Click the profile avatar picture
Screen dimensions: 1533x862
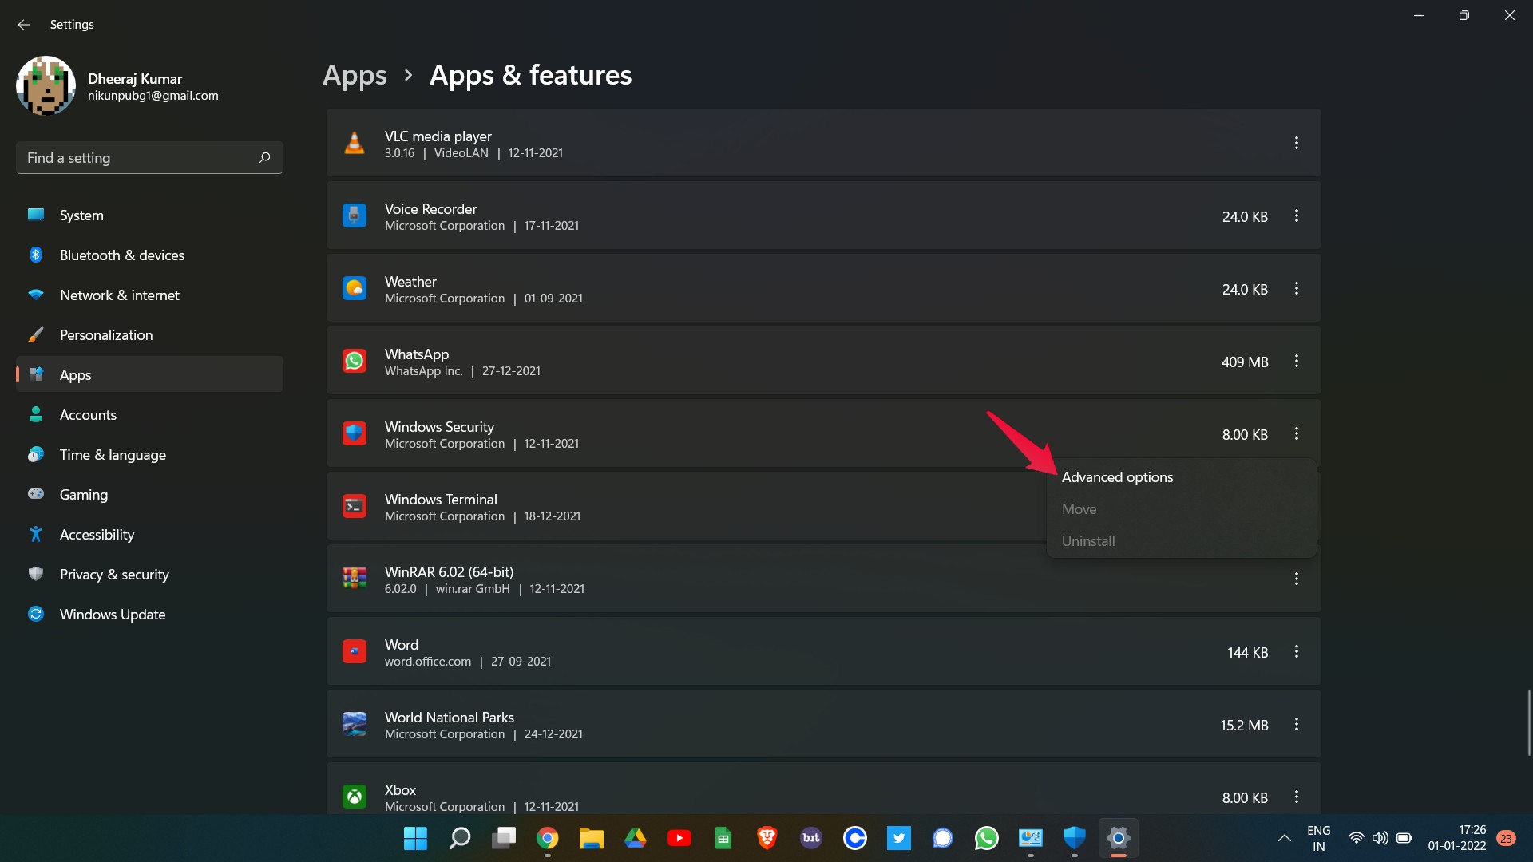(46, 86)
